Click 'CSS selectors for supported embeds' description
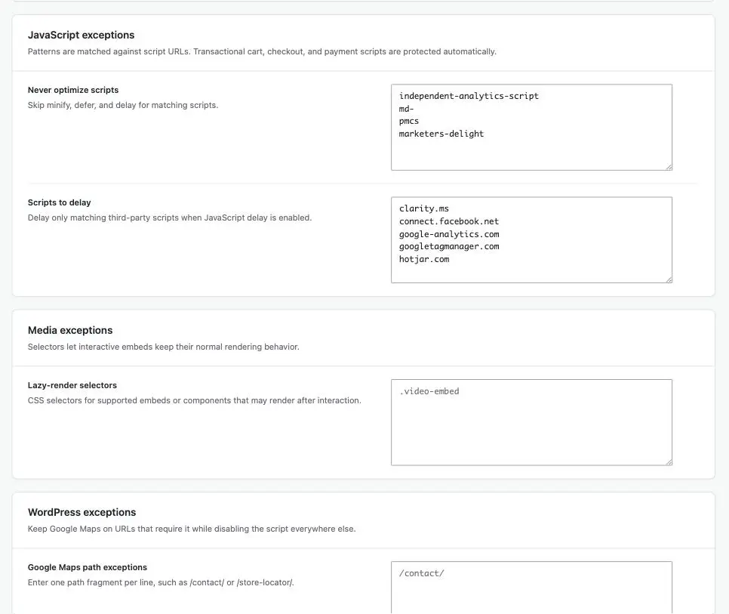 tap(195, 400)
